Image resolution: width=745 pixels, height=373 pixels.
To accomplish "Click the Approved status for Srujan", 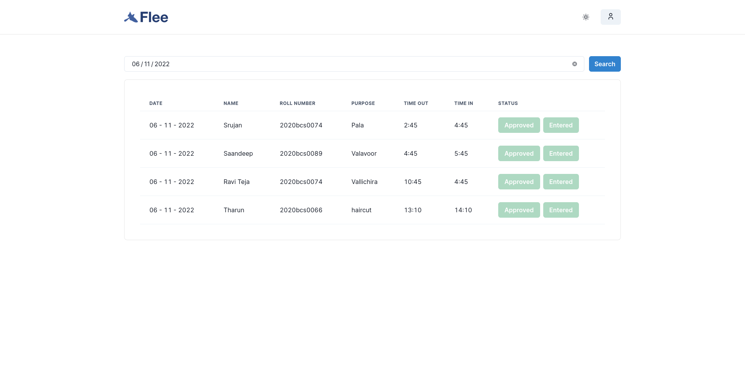I will click(x=519, y=125).
